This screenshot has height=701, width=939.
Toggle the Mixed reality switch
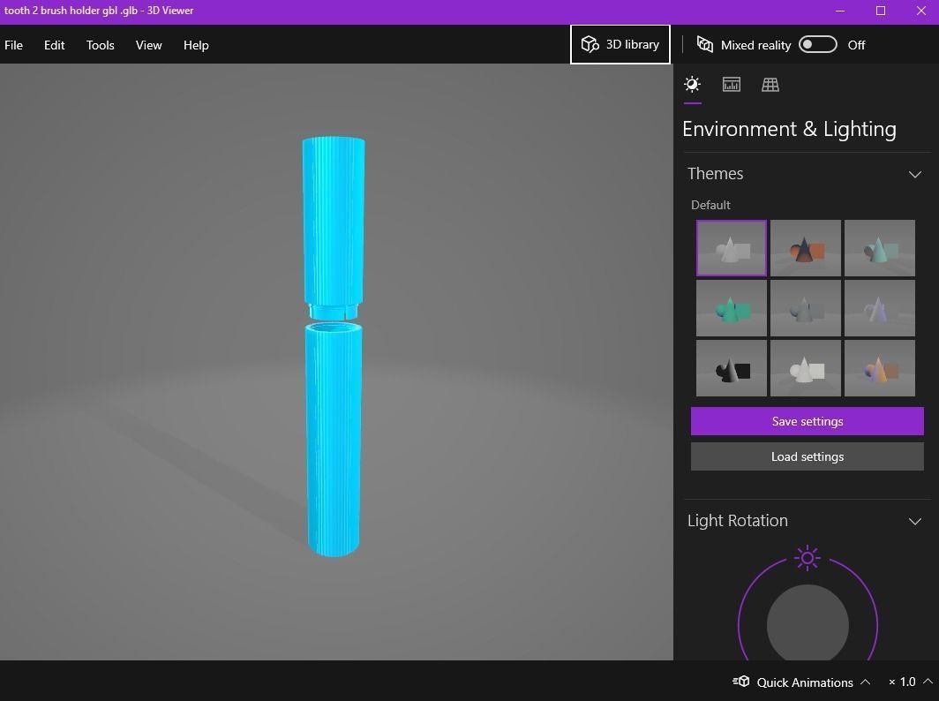[x=818, y=44]
